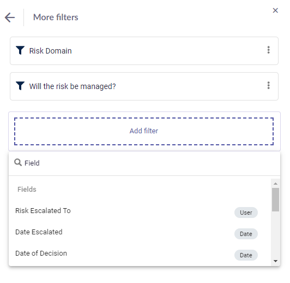Open the three-dot menu for Will the risk be managed?
Screen dimensions: 290x283
pos(269,85)
